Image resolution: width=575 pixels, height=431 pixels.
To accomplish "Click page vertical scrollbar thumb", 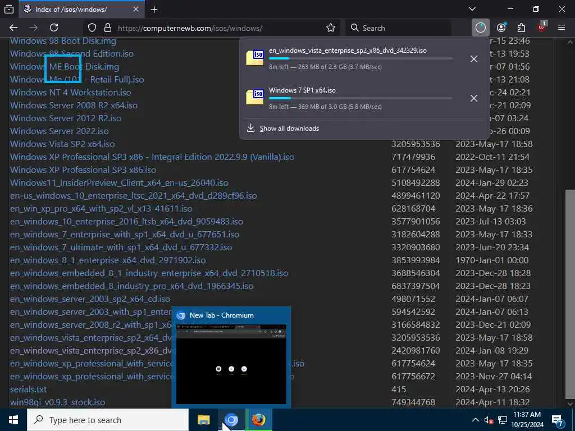I will coord(570,294).
